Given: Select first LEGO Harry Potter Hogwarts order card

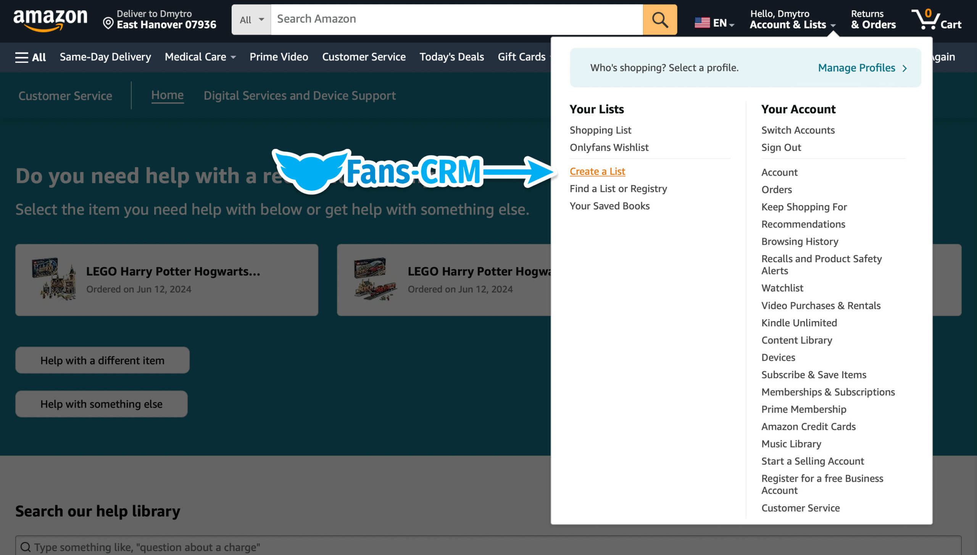Looking at the screenshot, I should 167,280.
